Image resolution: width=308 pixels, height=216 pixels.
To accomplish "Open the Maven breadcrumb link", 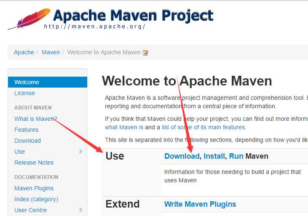I will tap(51, 52).
